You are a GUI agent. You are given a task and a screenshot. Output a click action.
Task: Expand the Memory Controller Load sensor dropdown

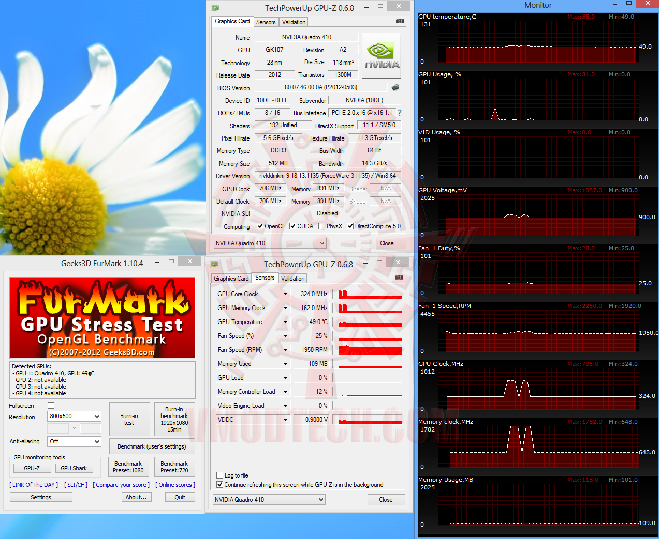pyautogui.click(x=285, y=392)
